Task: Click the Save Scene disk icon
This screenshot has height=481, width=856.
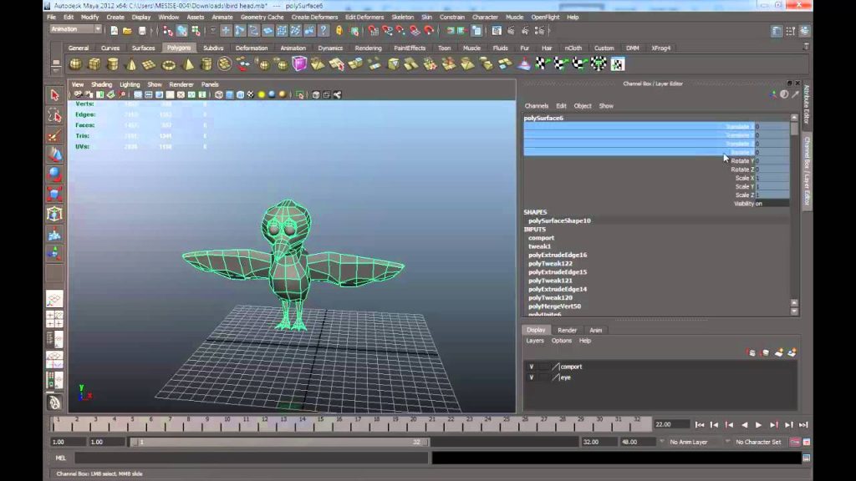Action: [142, 31]
